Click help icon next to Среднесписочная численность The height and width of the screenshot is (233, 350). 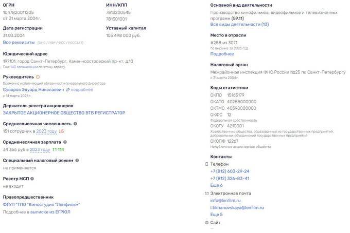[x=76, y=124]
